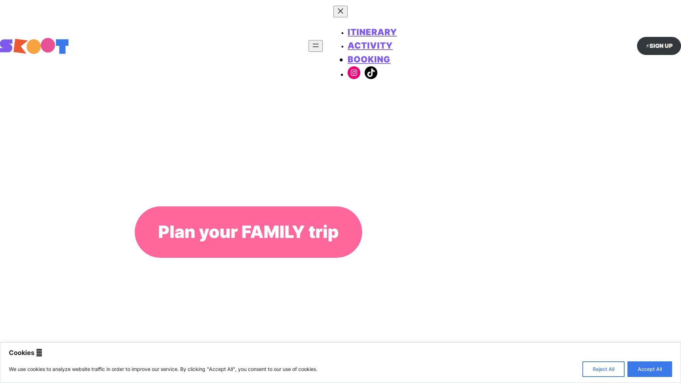681x383 pixels.
Task: Close the navigation menu with the X
Action: tap(340, 11)
